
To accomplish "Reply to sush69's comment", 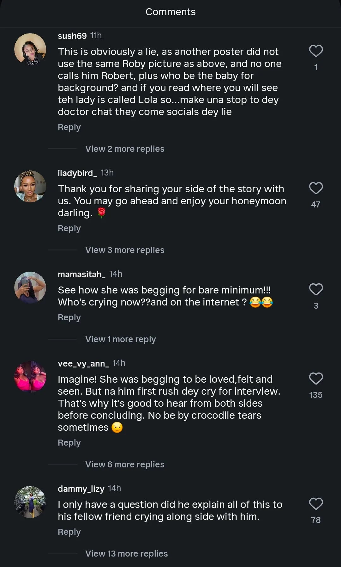I will (69, 127).
